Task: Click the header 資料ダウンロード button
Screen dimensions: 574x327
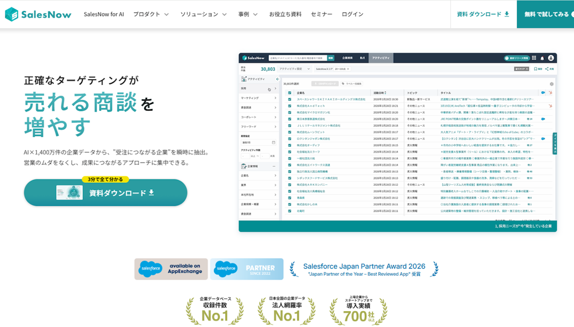Action: pyautogui.click(x=483, y=14)
